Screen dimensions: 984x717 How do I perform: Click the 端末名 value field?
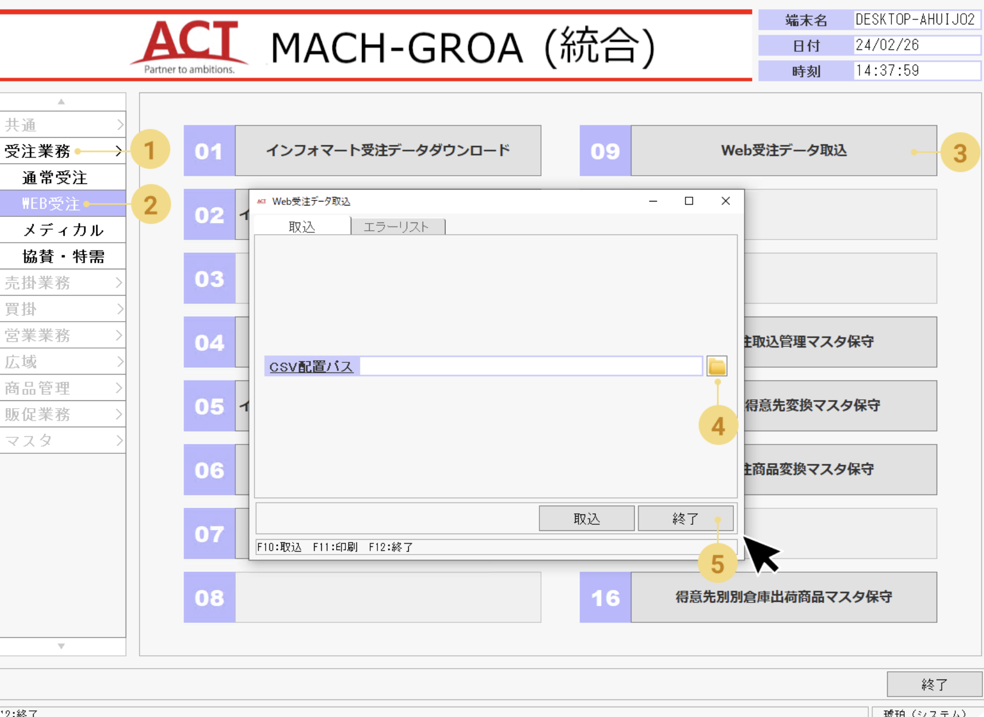tap(916, 20)
